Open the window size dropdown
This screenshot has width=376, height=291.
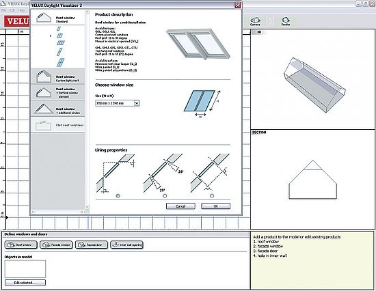pyautogui.click(x=137, y=103)
